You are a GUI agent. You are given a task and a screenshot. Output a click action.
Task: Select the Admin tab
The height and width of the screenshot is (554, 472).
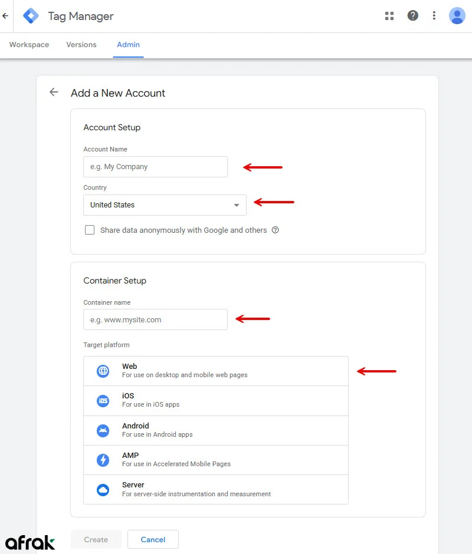pos(128,45)
